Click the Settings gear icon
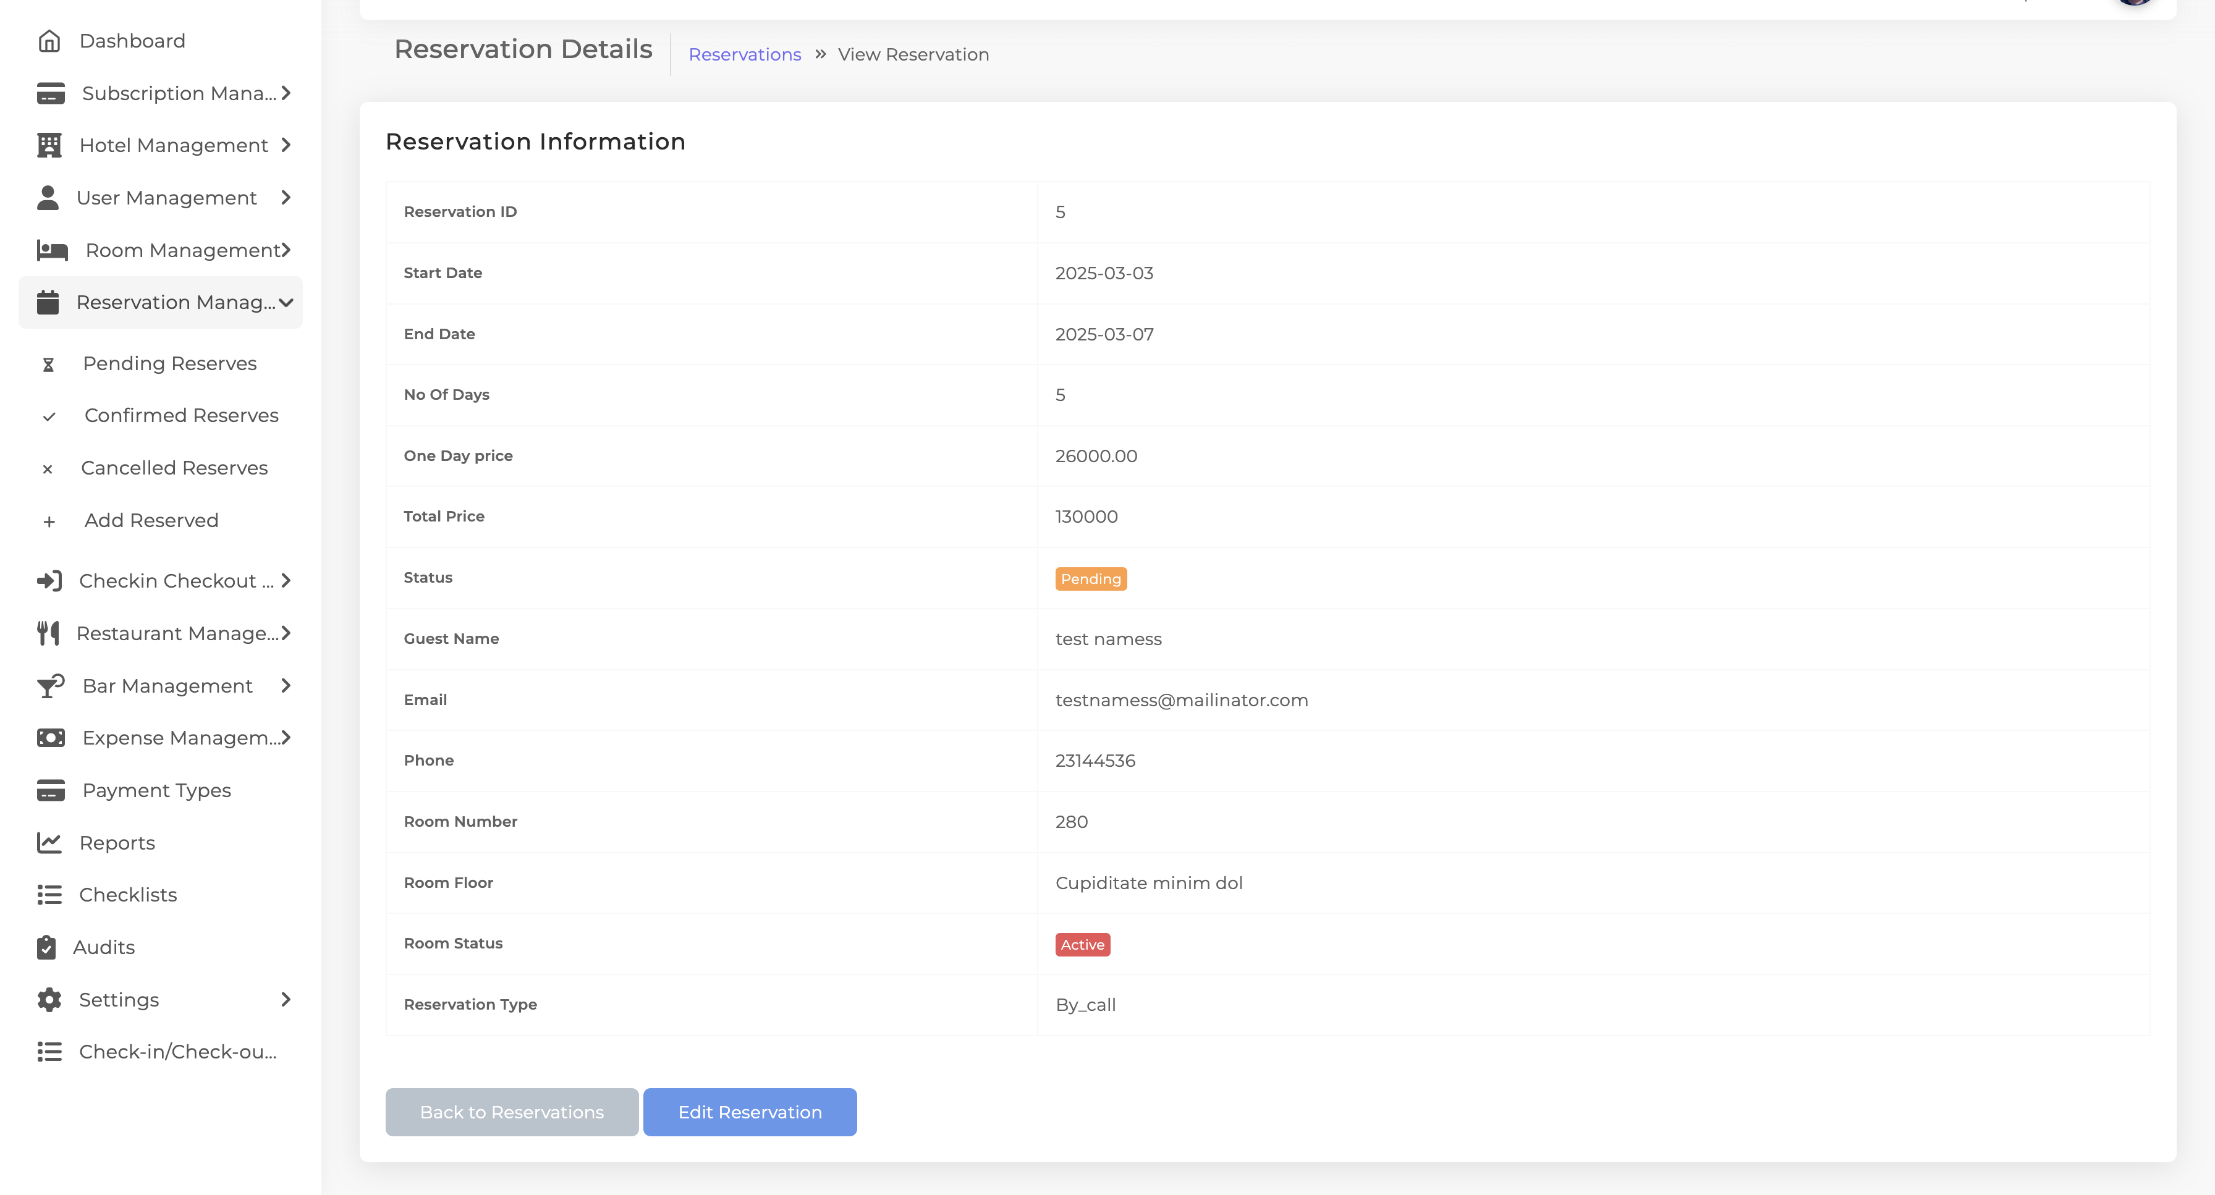 [x=49, y=1000]
